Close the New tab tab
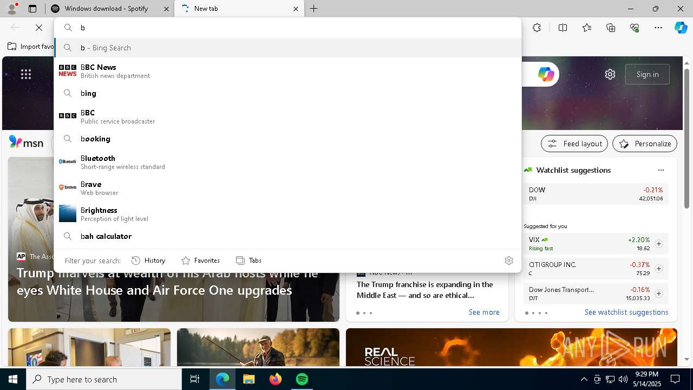Viewport: 693px width, 390px height. tap(296, 9)
